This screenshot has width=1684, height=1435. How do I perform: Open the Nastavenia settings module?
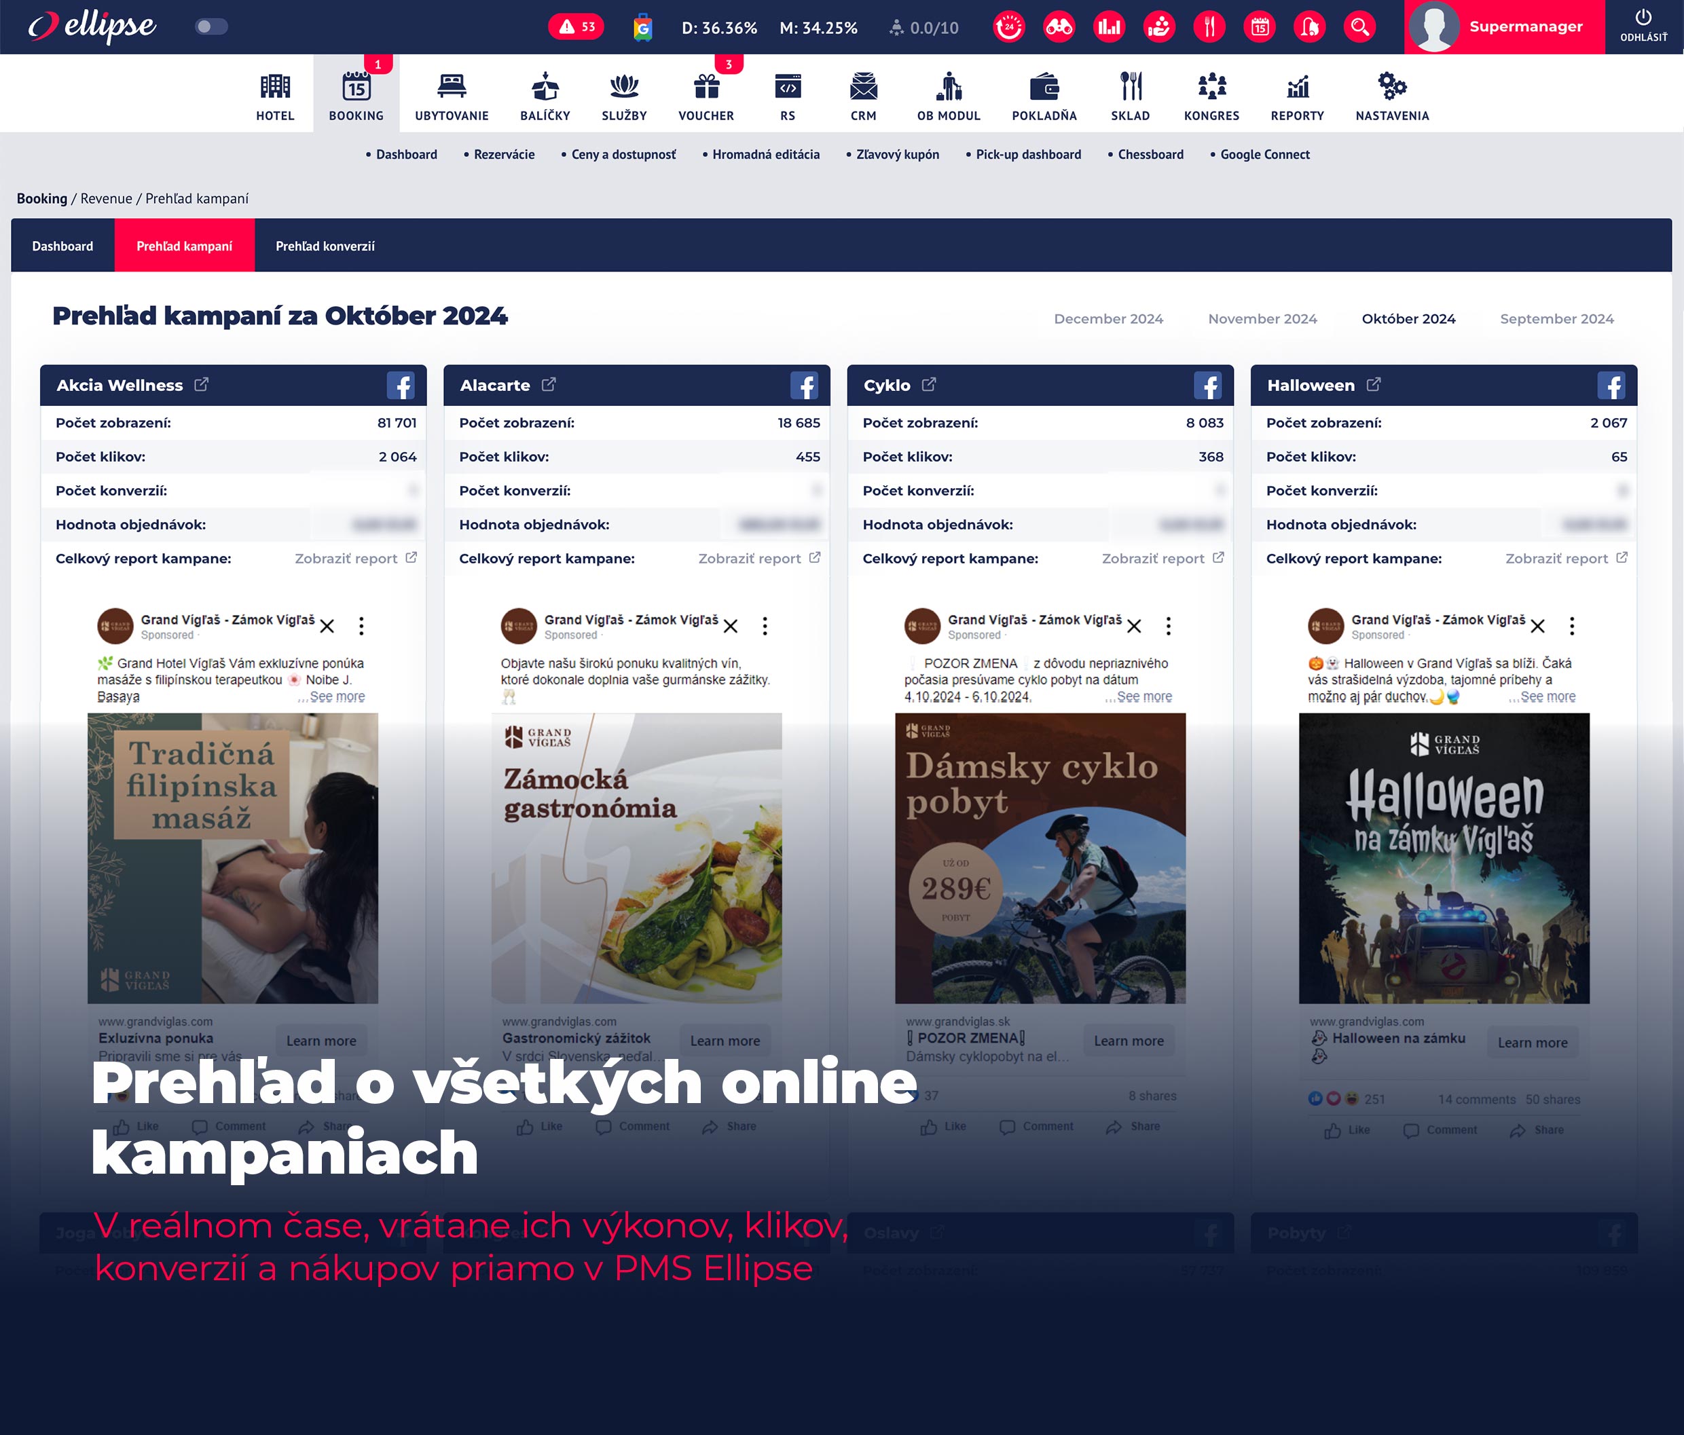1392,96
